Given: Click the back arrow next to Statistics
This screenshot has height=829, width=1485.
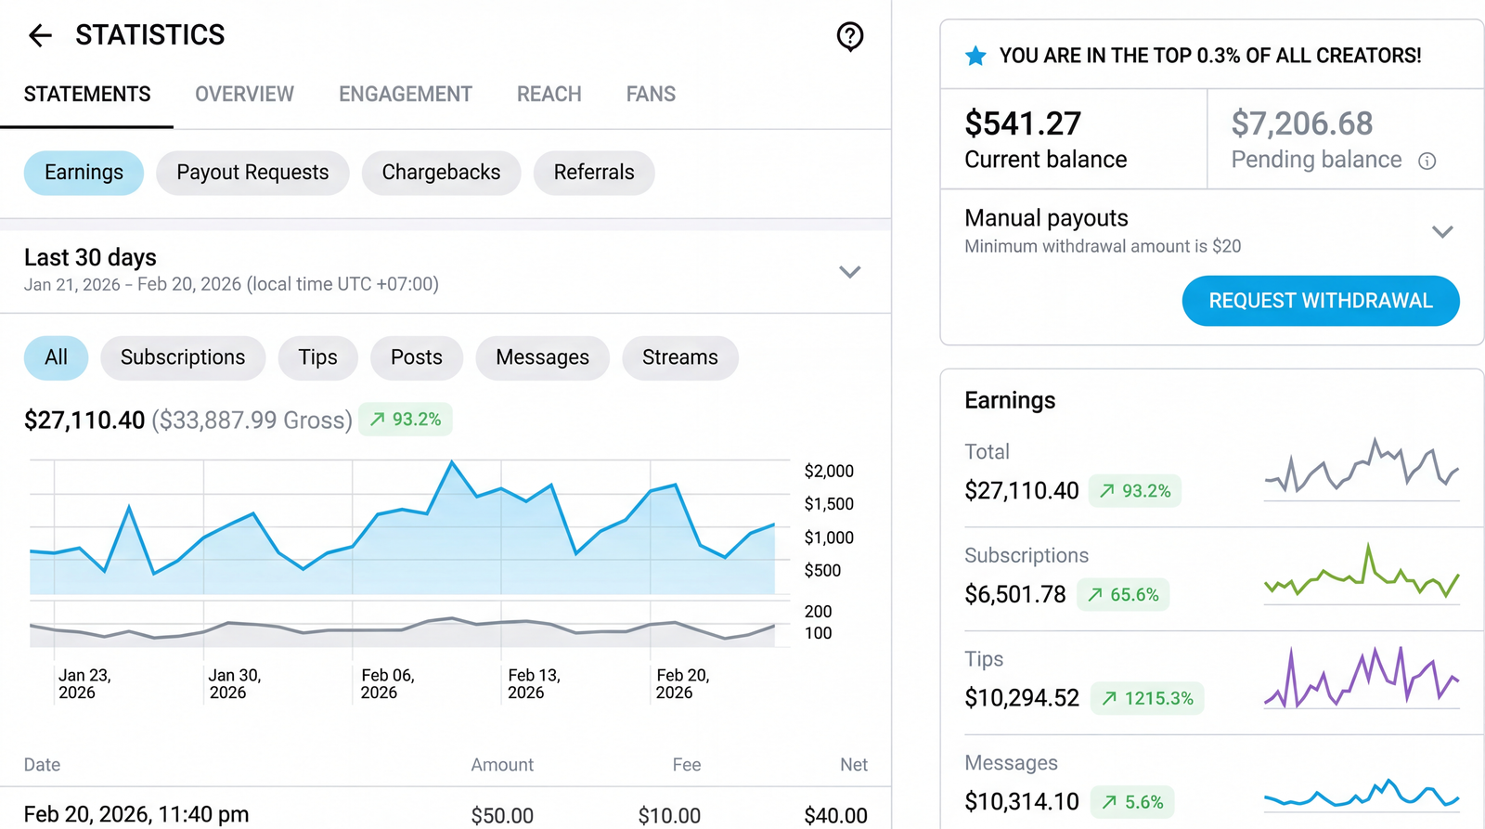Looking at the screenshot, I should 40,36.
